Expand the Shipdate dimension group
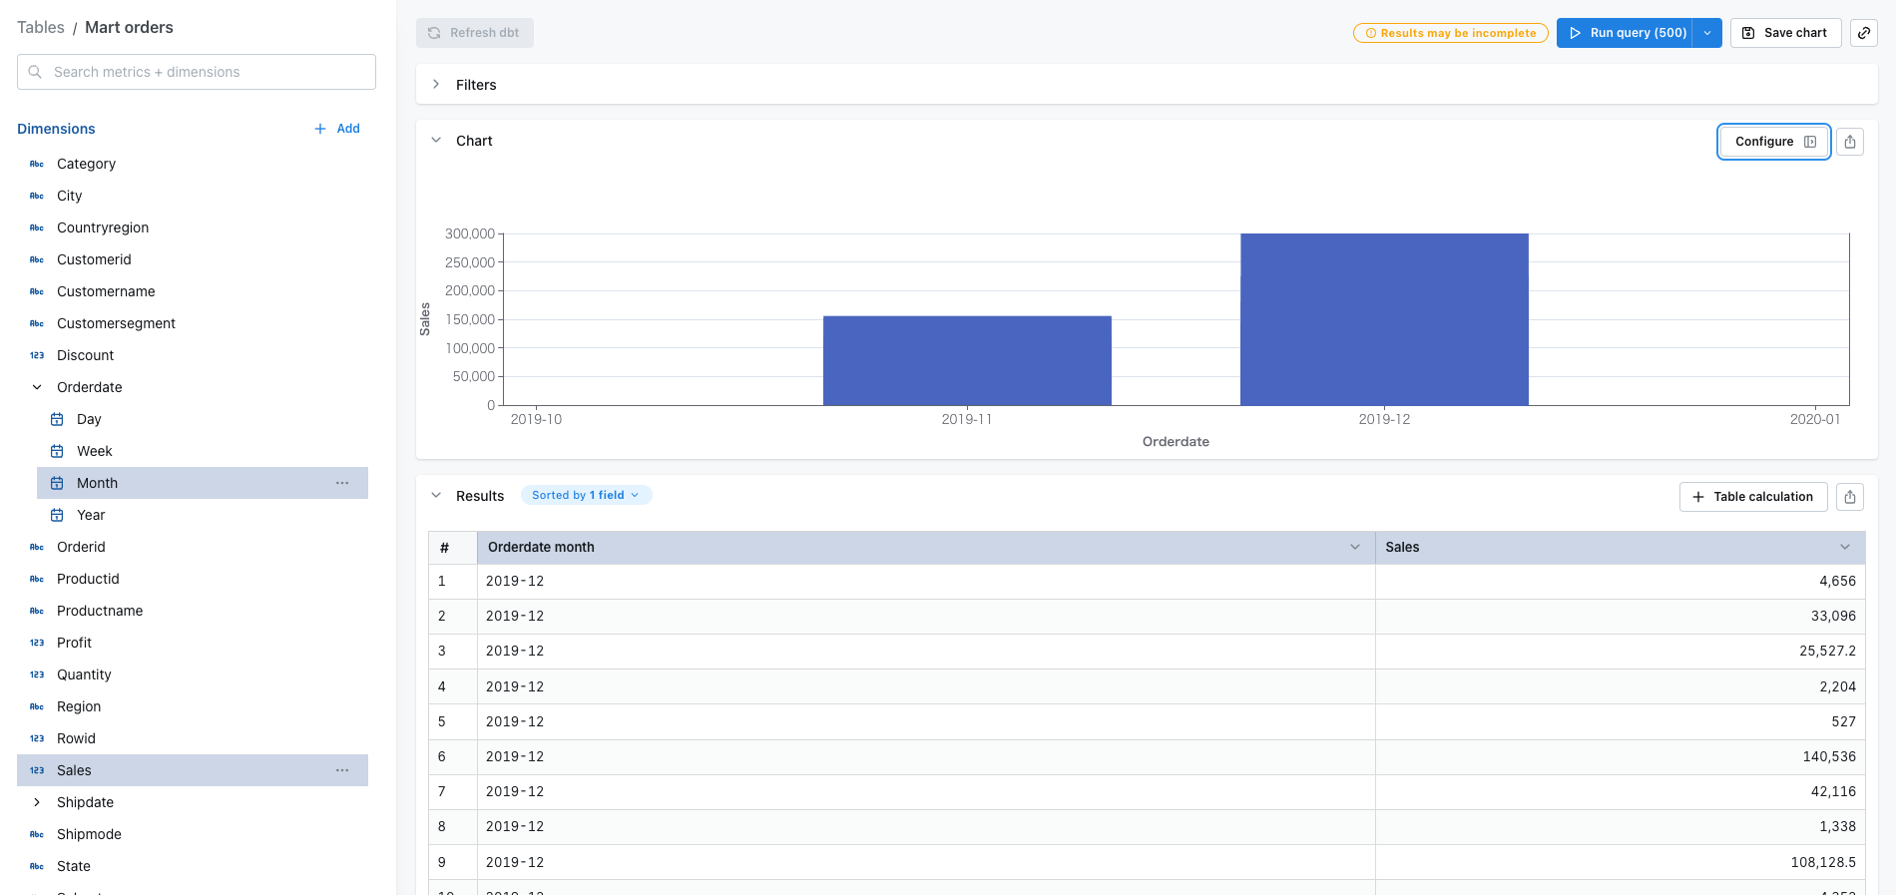 pos(37,802)
